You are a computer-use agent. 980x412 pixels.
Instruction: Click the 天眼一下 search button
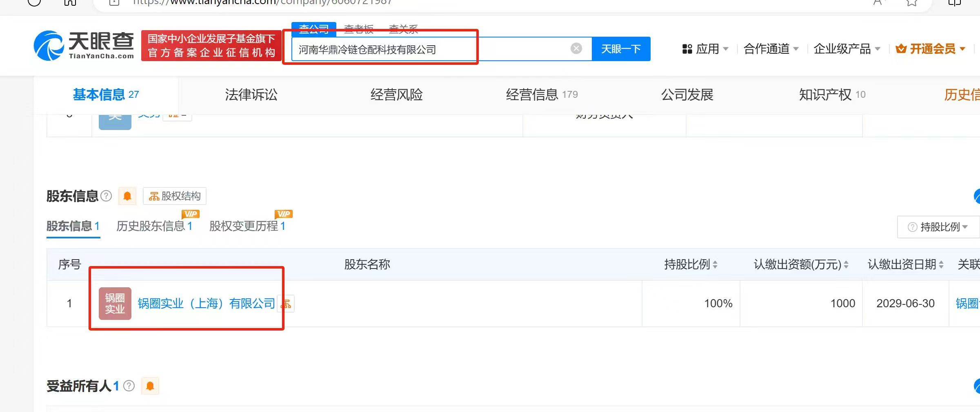(x=621, y=49)
